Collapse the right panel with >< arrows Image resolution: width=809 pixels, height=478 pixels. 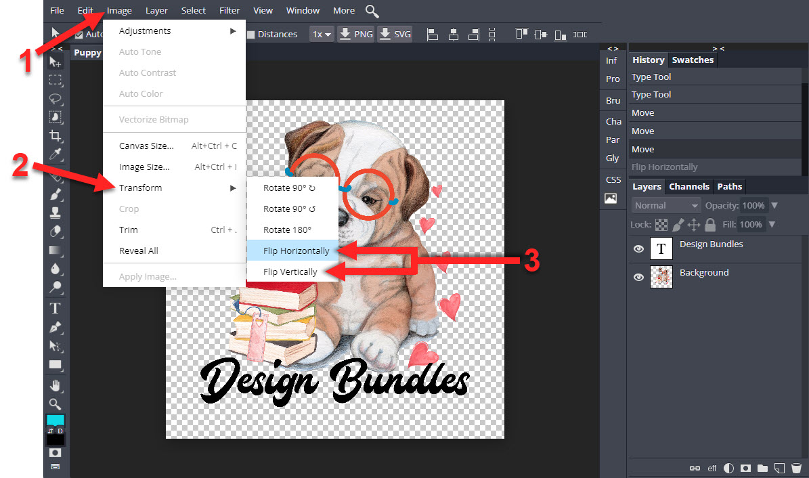click(718, 49)
